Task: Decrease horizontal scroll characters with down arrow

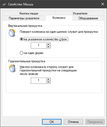Action: pos(48,82)
